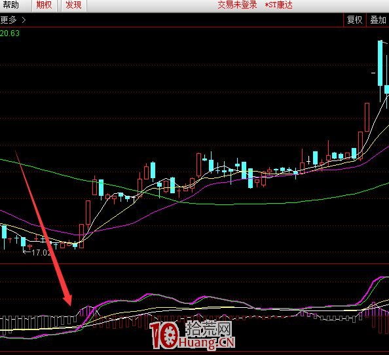
Task: Click the tallest cyan candlestick at peak
Action: (x=380, y=64)
